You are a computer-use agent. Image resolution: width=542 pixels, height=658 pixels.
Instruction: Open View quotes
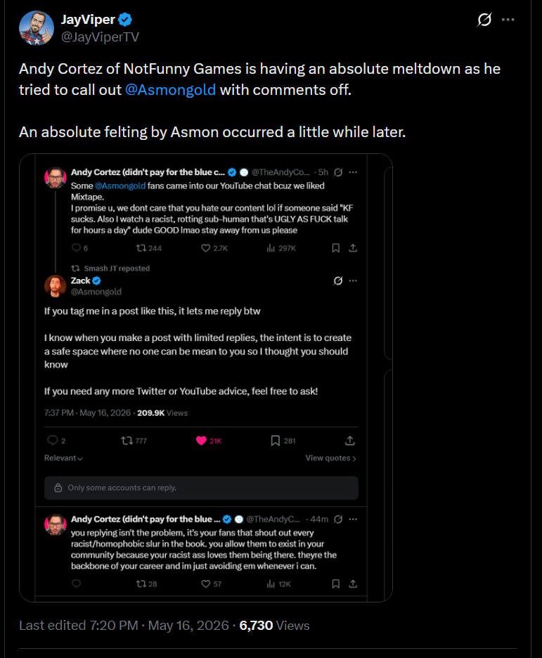point(330,458)
